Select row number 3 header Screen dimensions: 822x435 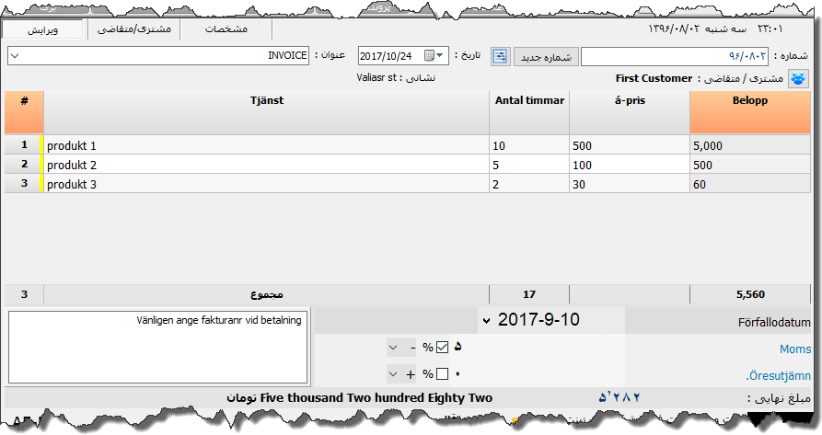click(x=24, y=184)
